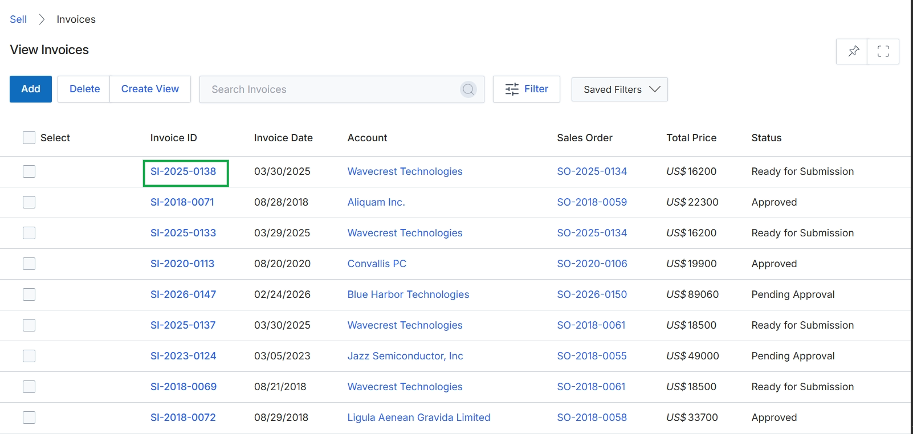
Task: Check the box for SI-2020-0113
Action: point(29,264)
